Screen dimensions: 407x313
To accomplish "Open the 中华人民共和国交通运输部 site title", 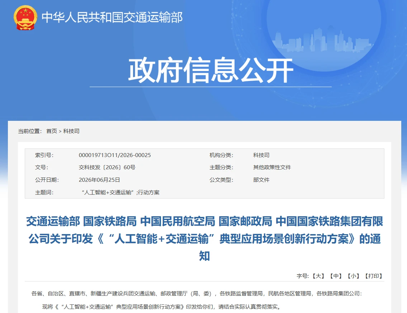I will [112, 17].
